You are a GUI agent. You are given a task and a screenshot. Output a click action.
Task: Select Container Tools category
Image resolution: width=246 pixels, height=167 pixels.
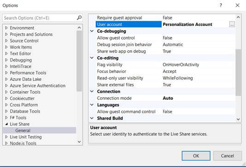(x=25, y=92)
